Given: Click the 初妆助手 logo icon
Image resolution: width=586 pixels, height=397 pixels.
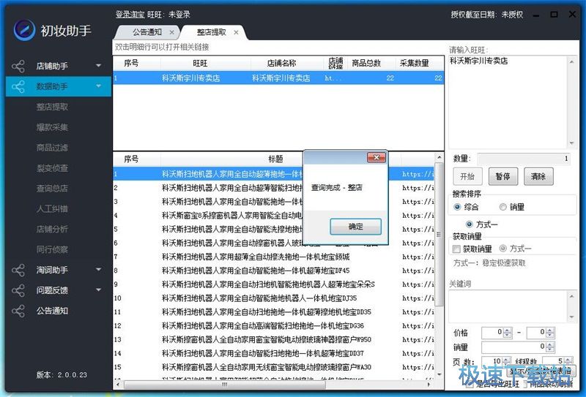Looking at the screenshot, I should coord(24,29).
